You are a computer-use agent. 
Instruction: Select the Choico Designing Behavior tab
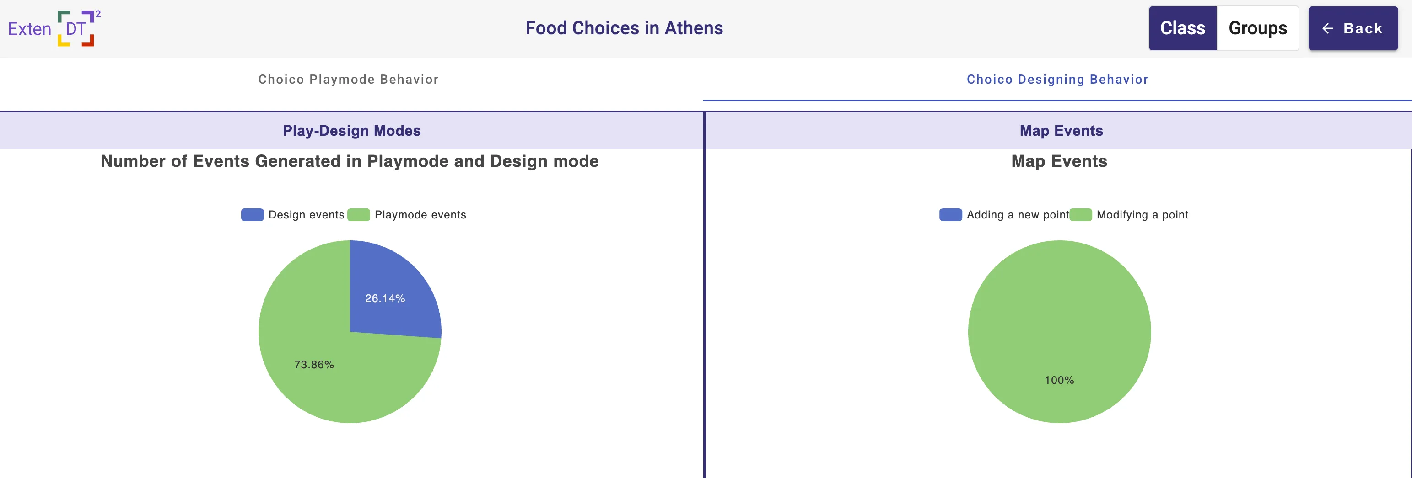tap(1058, 80)
